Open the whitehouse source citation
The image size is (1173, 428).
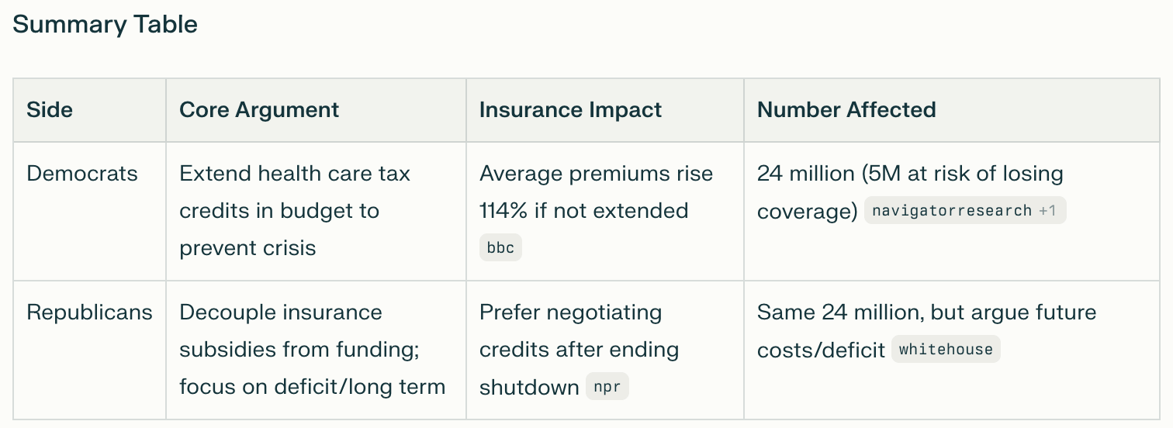pos(945,350)
